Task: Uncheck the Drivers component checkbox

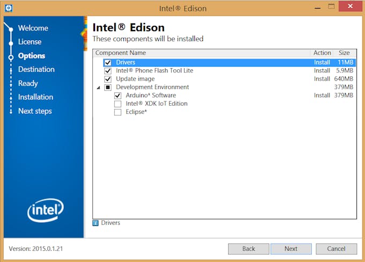Action: coord(108,62)
